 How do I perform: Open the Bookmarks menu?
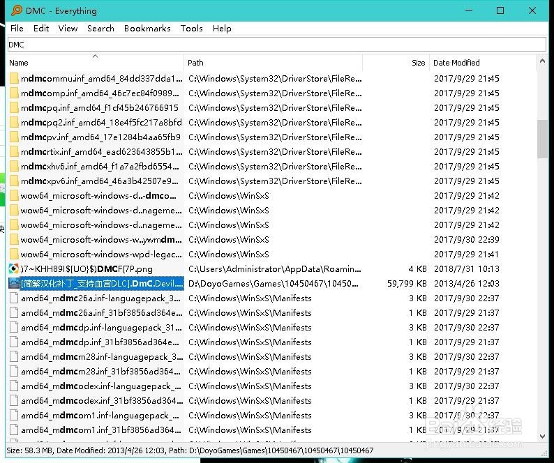pos(147,29)
